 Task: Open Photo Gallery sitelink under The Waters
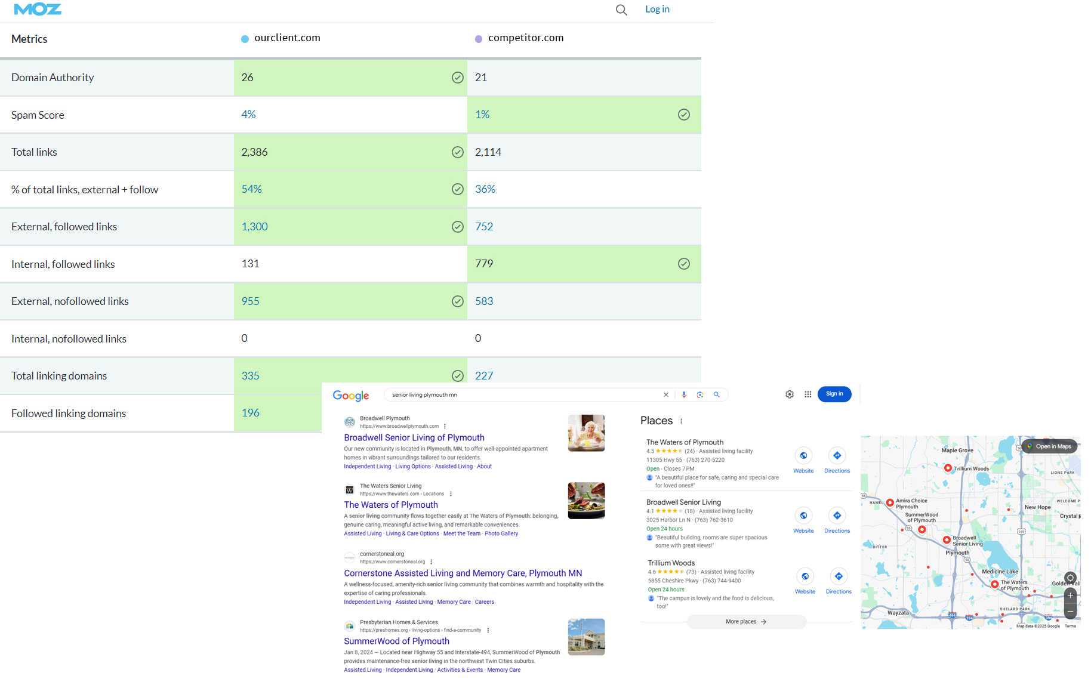tap(501, 534)
